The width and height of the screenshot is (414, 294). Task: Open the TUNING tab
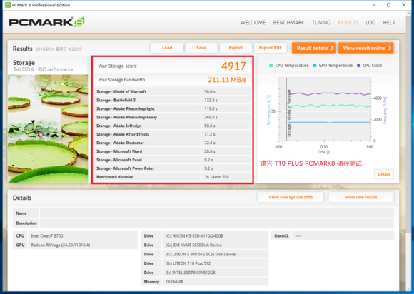[321, 22]
